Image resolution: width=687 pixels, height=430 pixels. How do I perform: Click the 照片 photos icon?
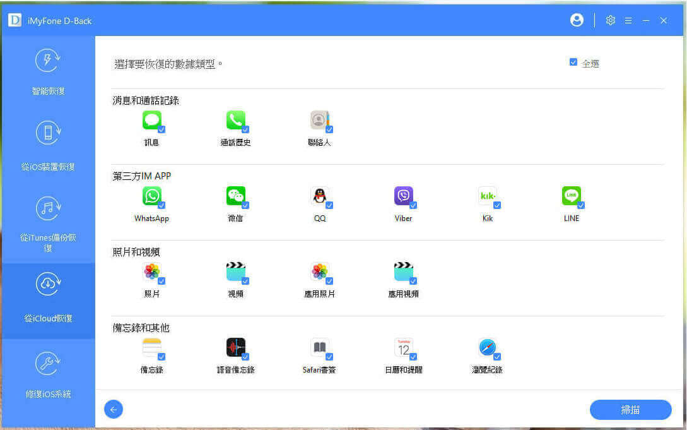pos(151,272)
